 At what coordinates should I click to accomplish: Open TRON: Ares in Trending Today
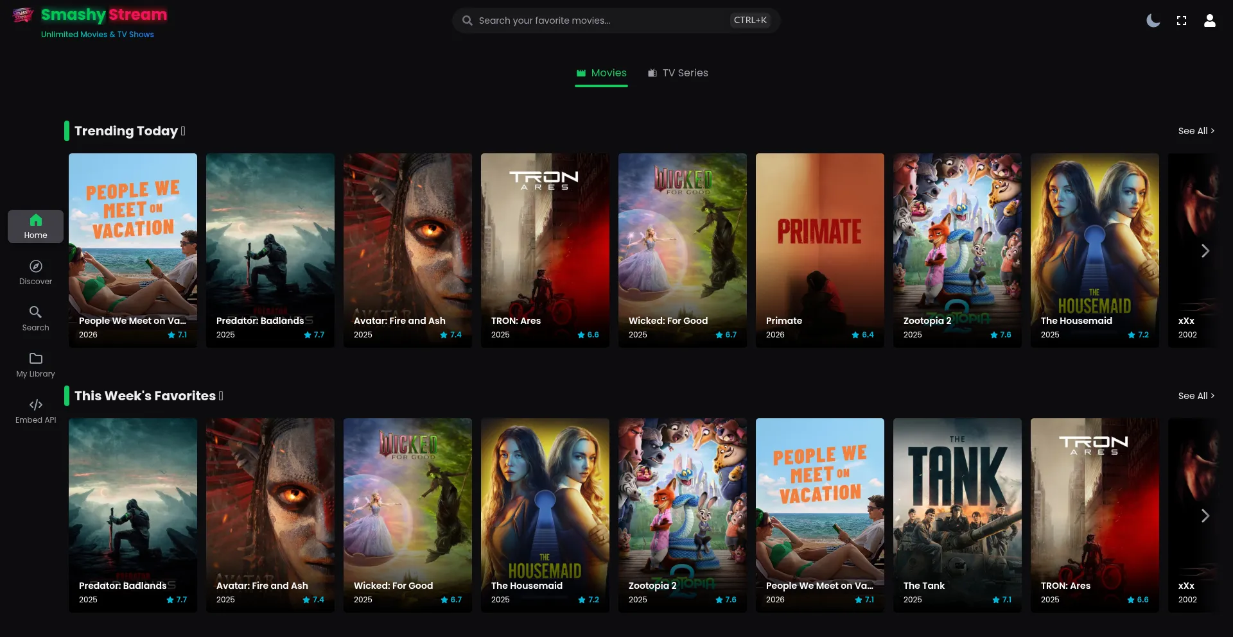pyautogui.click(x=545, y=250)
